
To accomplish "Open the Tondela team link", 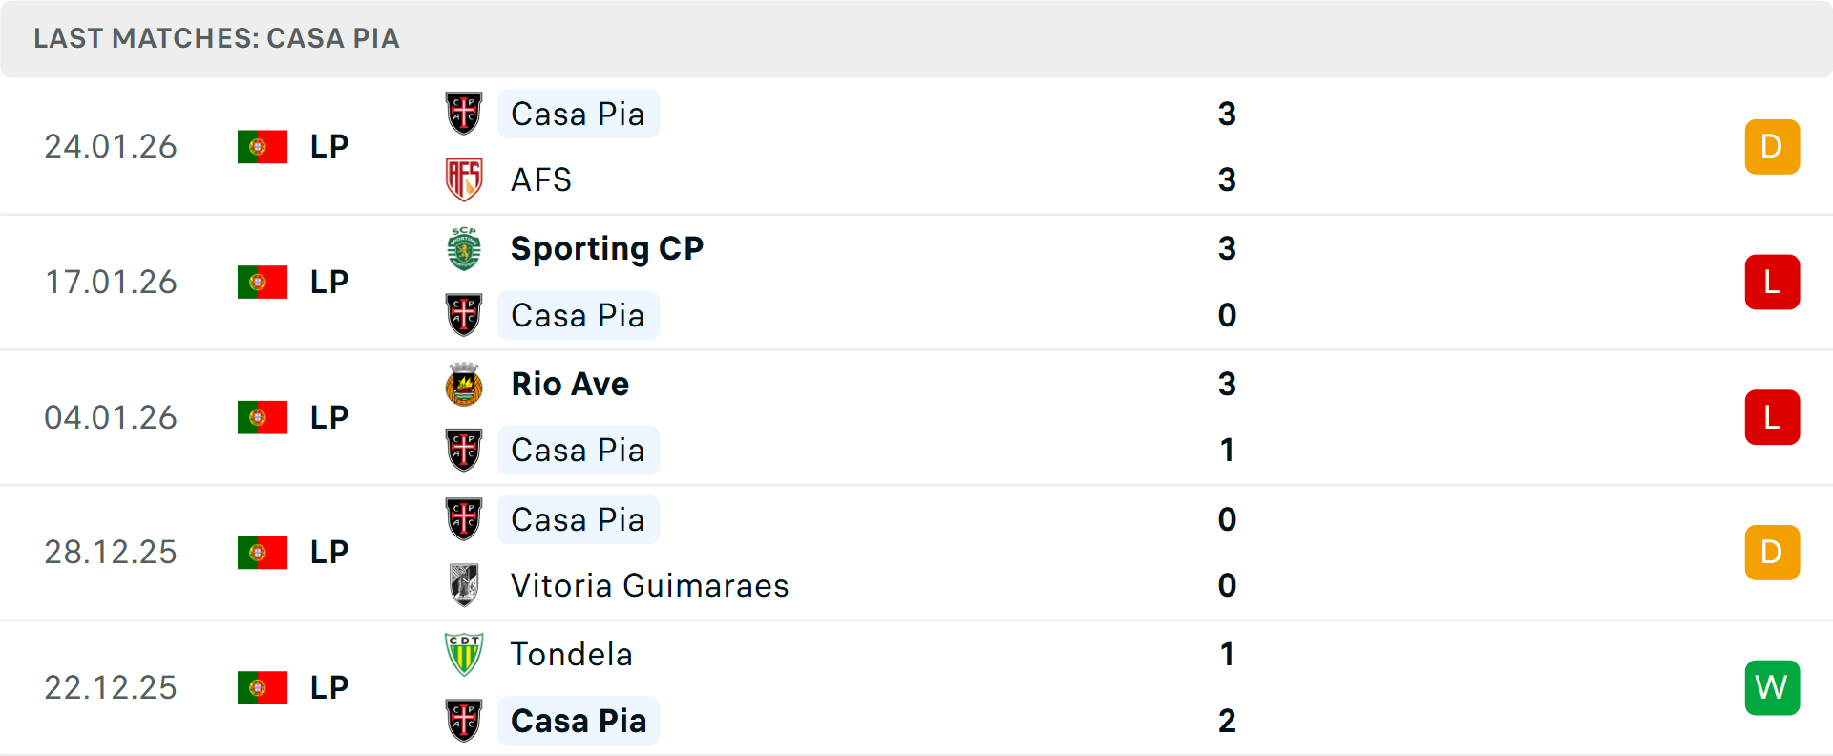I will pyautogui.click(x=571, y=654).
